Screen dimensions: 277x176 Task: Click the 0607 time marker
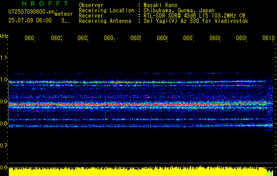(188, 38)
